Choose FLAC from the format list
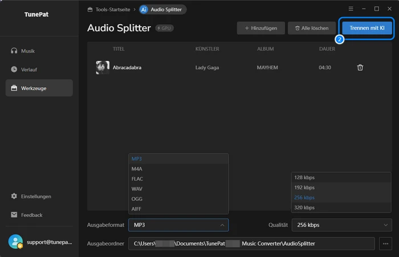Viewport: 399px width, 257px height. 178,179
